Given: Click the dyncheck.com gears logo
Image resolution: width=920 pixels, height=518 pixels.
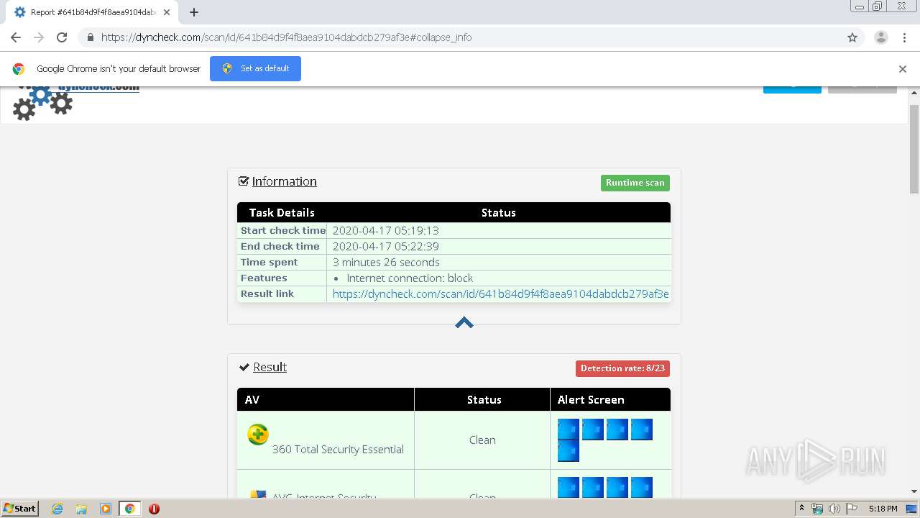Looking at the screenshot, I should click(x=43, y=103).
